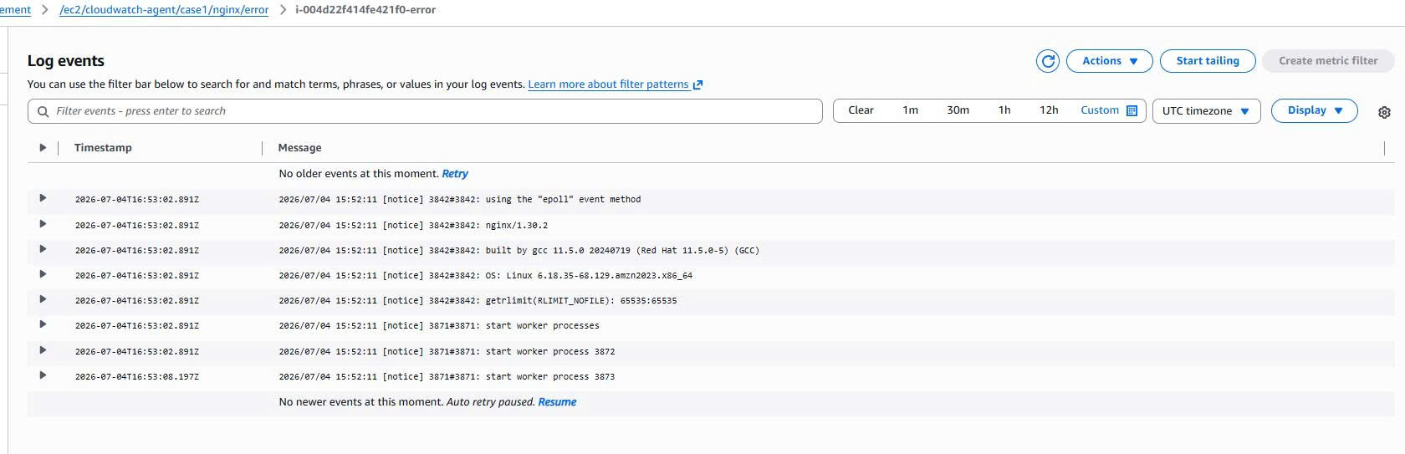
Task: Click message 'nginx/1.30.2'
Action: (x=517, y=226)
